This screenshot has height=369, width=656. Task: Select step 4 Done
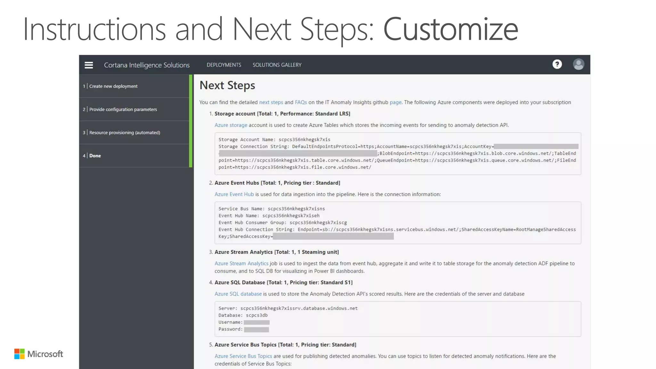click(x=95, y=156)
